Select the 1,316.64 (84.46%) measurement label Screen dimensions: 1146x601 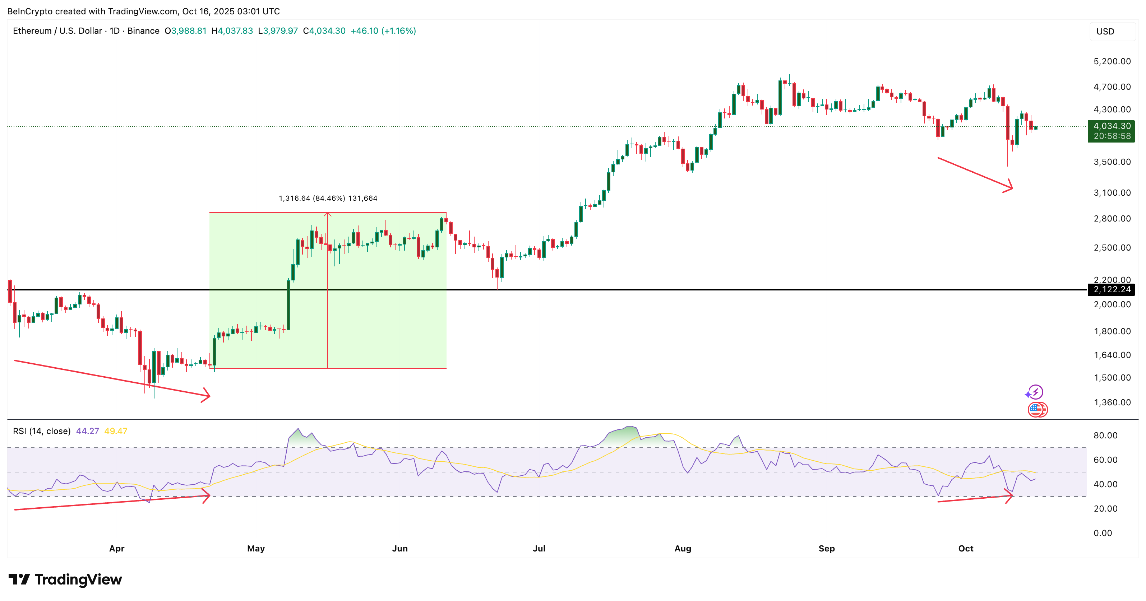point(328,198)
